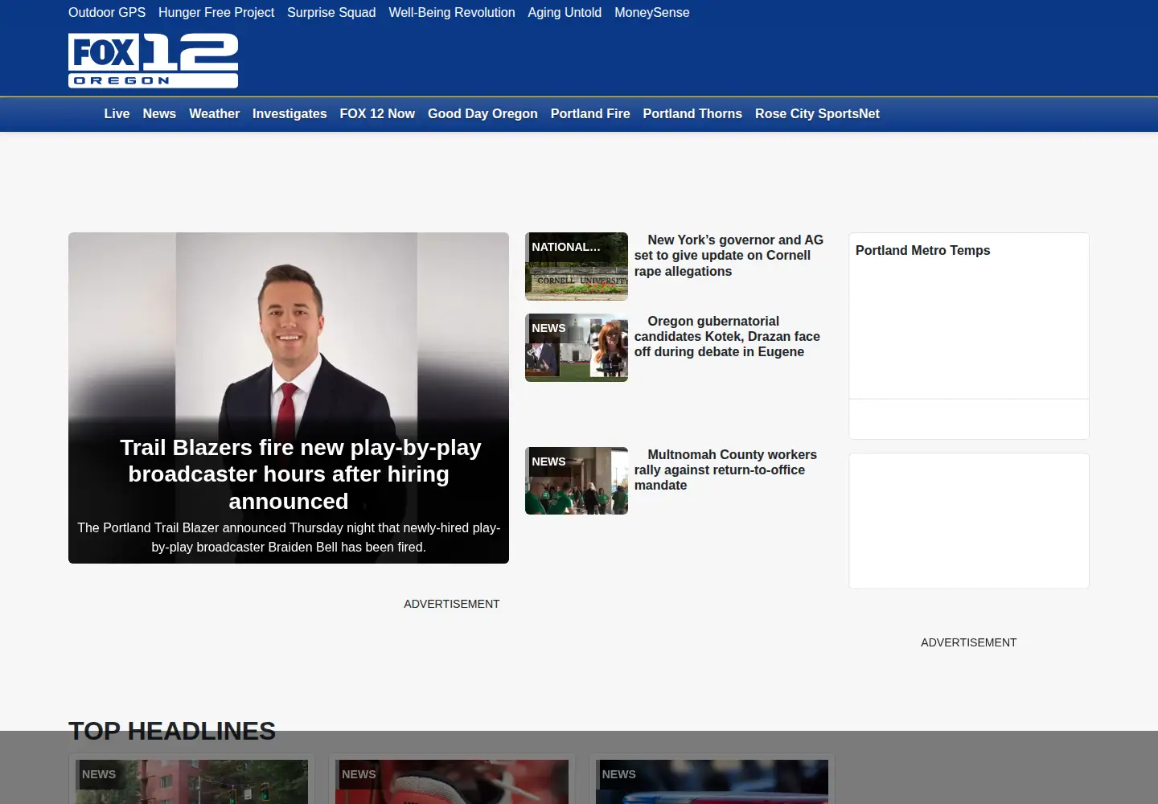
Task: Select the Aging Untold link
Action: [x=565, y=12]
